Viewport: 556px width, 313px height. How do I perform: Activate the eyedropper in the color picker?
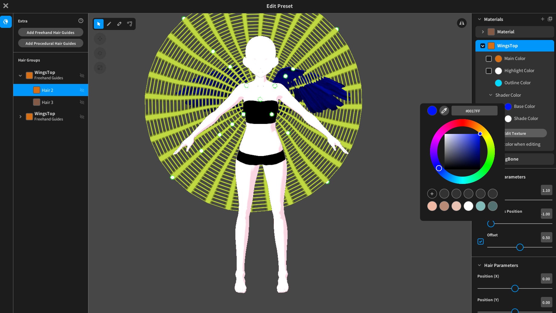click(444, 110)
